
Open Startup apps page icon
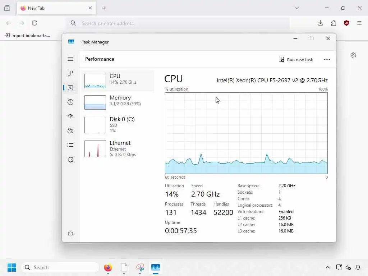[x=70, y=116]
